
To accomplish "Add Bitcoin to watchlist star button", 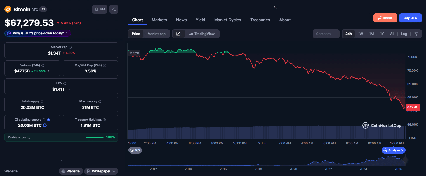I will [100, 9].
